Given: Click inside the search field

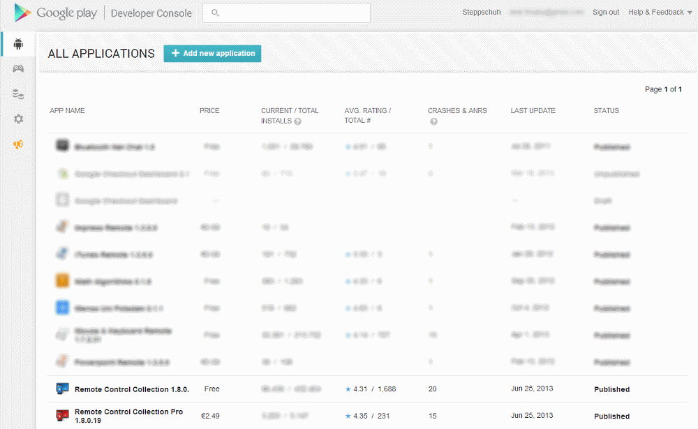Looking at the screenshot, I should click(286, 13).
